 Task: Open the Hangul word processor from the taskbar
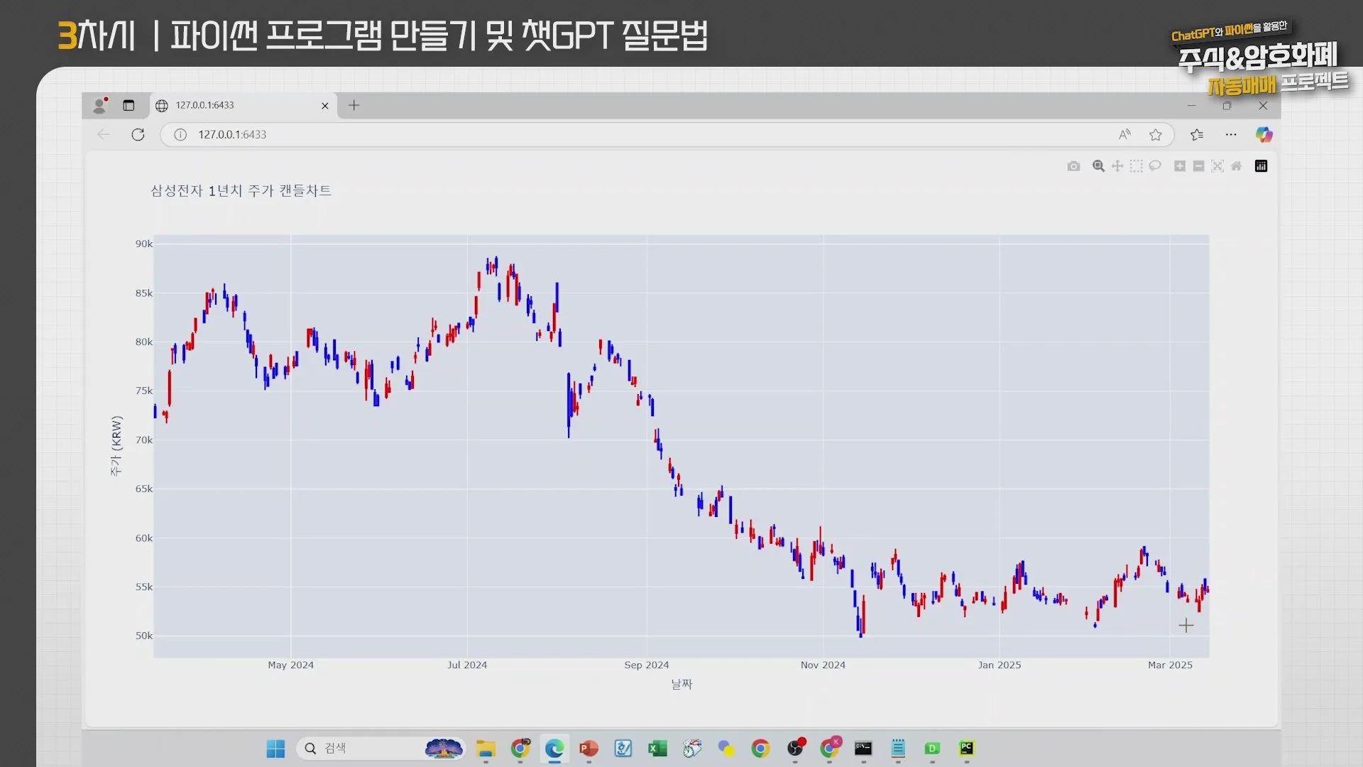(623, 749)
